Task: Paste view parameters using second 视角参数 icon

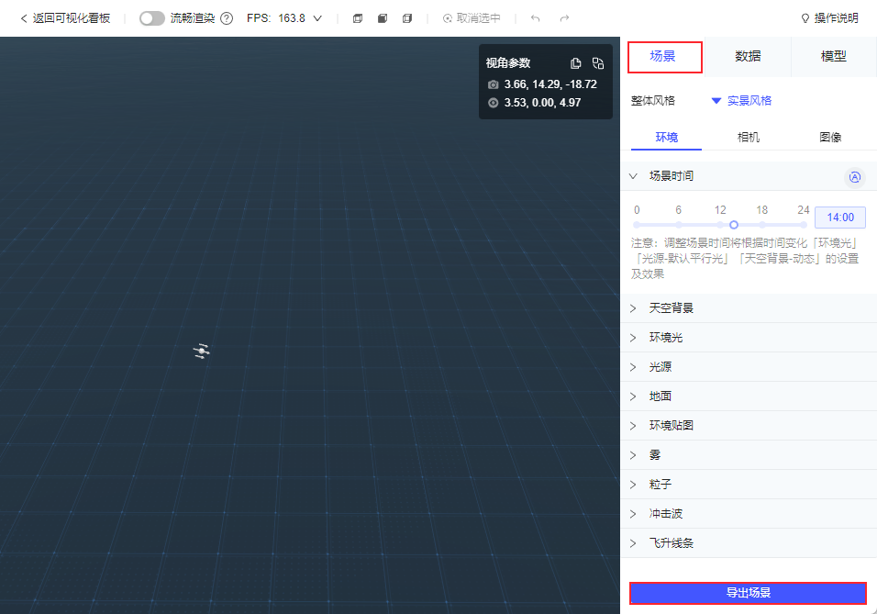Action: click(598, 63)
